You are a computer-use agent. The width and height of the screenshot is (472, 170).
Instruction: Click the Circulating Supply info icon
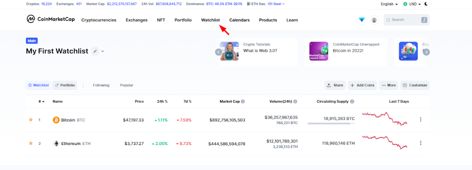[352, 101]
